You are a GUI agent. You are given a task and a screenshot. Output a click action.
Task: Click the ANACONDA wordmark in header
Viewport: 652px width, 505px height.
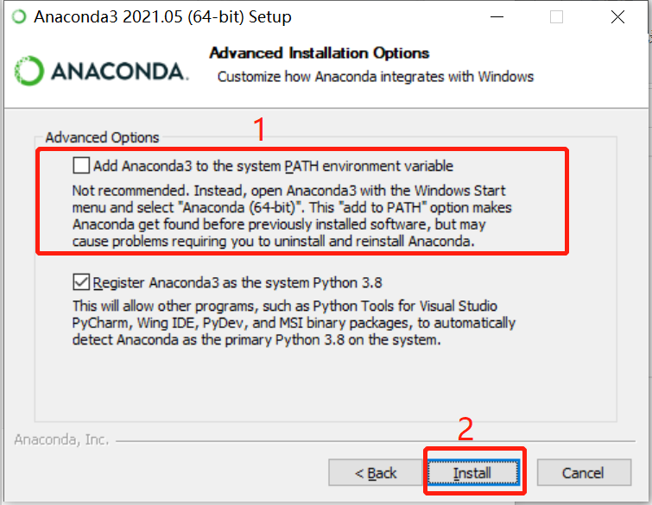click(120, 71)
